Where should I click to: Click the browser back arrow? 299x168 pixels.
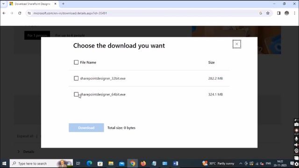pos(4,13)
